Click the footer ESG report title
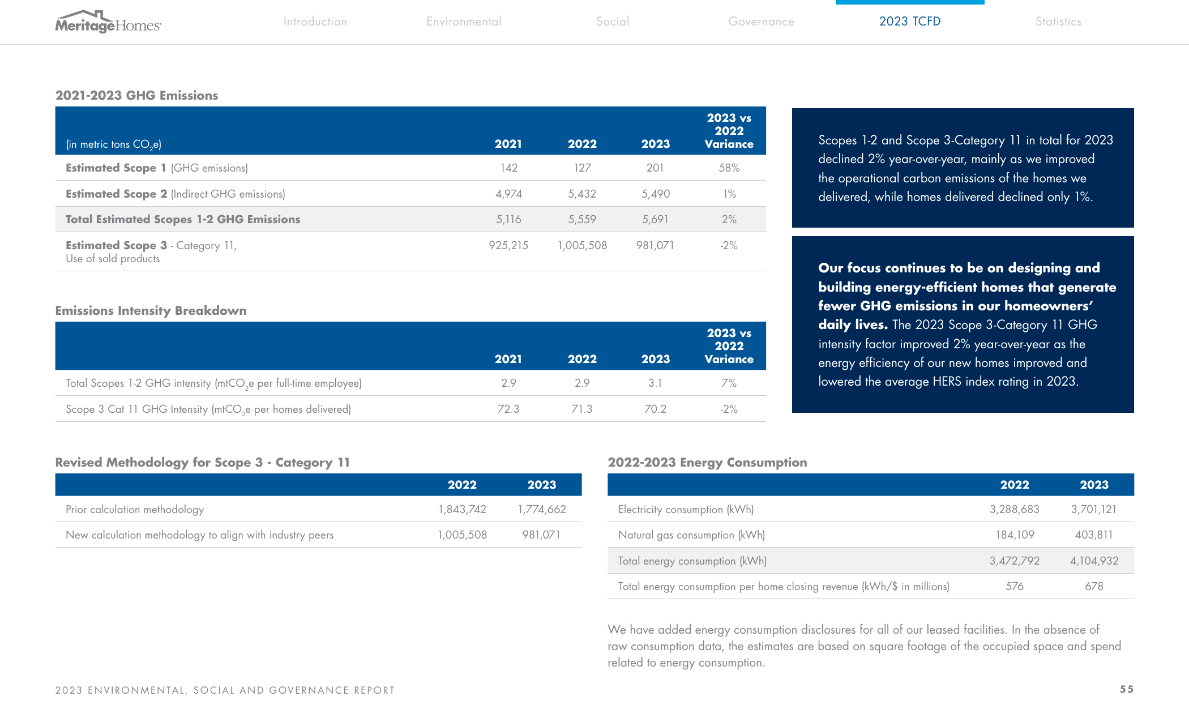Screen dimensions: 1189x722 [225, 690]
